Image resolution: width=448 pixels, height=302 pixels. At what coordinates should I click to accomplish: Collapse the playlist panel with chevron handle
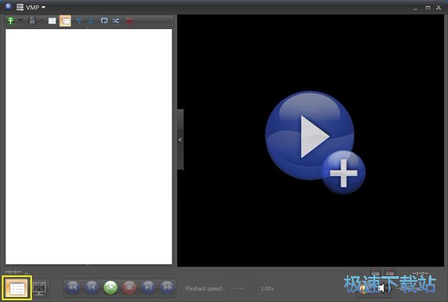click(x=180, y=139)
